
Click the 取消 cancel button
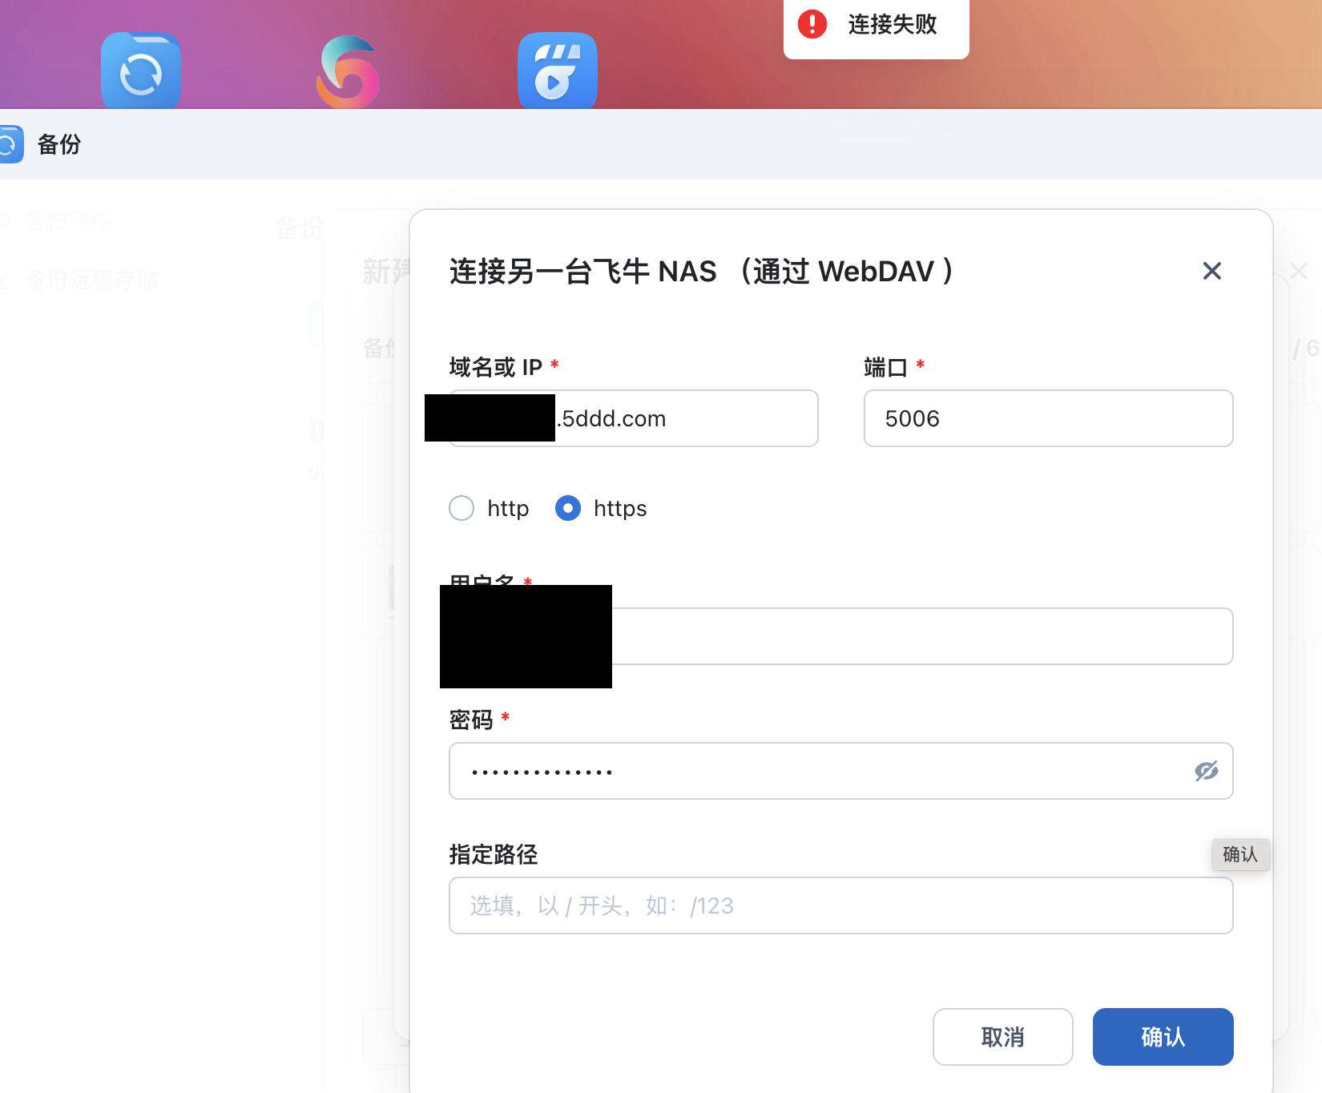(1003, 1037)
